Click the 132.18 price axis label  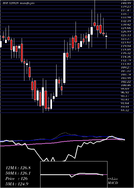[125, 21]
